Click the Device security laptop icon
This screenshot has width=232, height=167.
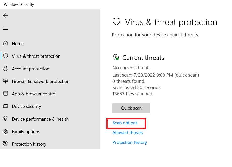click(6, 106)
